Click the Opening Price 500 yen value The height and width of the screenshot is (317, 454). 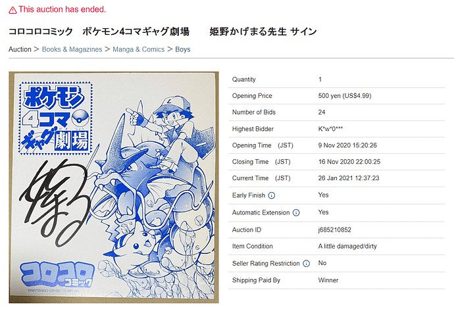[x=345, y=96]
